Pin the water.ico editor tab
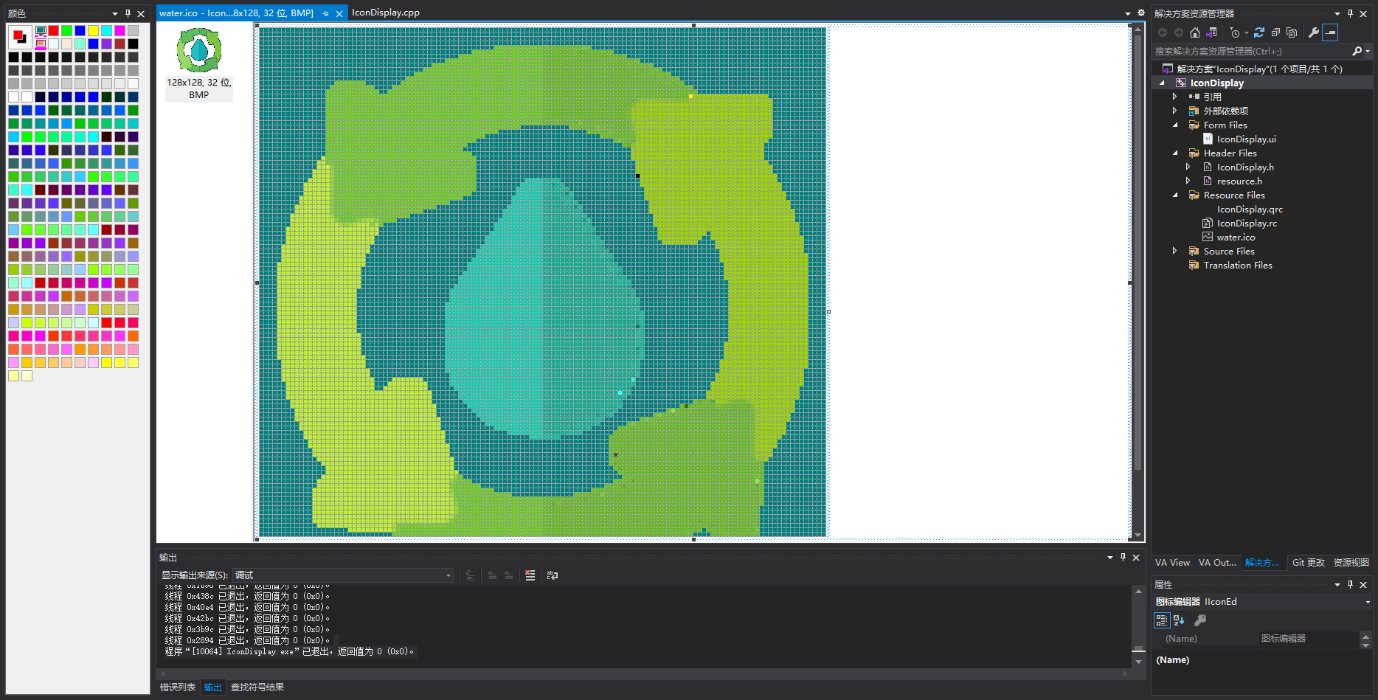Screen dimensions: 1378x700 [325, 13]
